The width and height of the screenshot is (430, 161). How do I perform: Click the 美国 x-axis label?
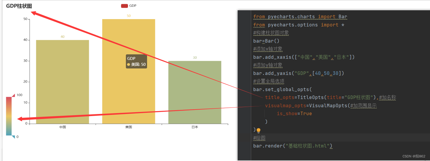coord(129,127)
